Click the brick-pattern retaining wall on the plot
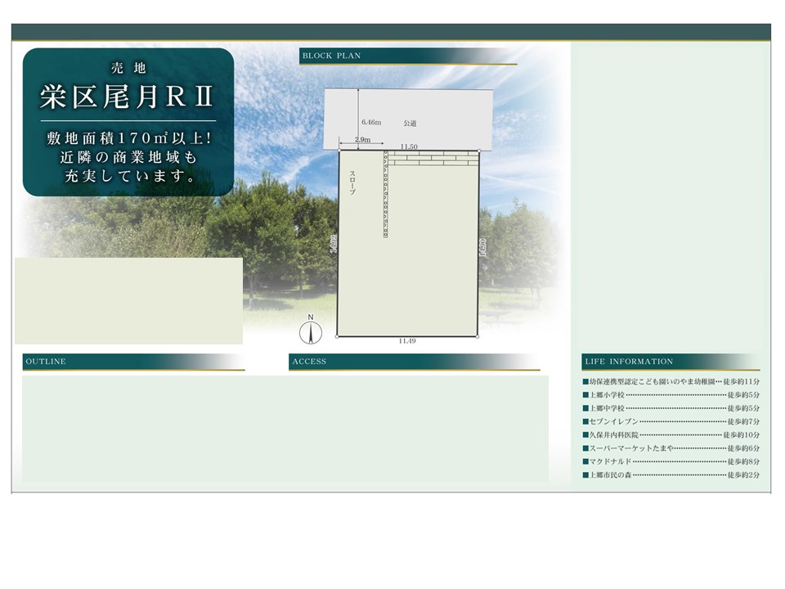Image resolution: width=785 pixels, height=589 pixels. 432,157
